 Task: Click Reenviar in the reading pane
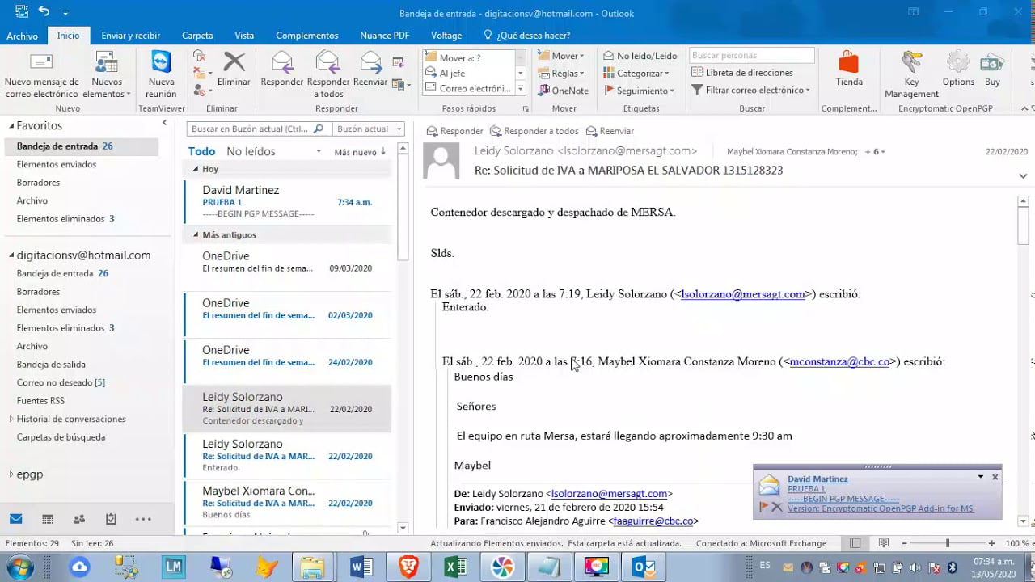coord(610,131)
